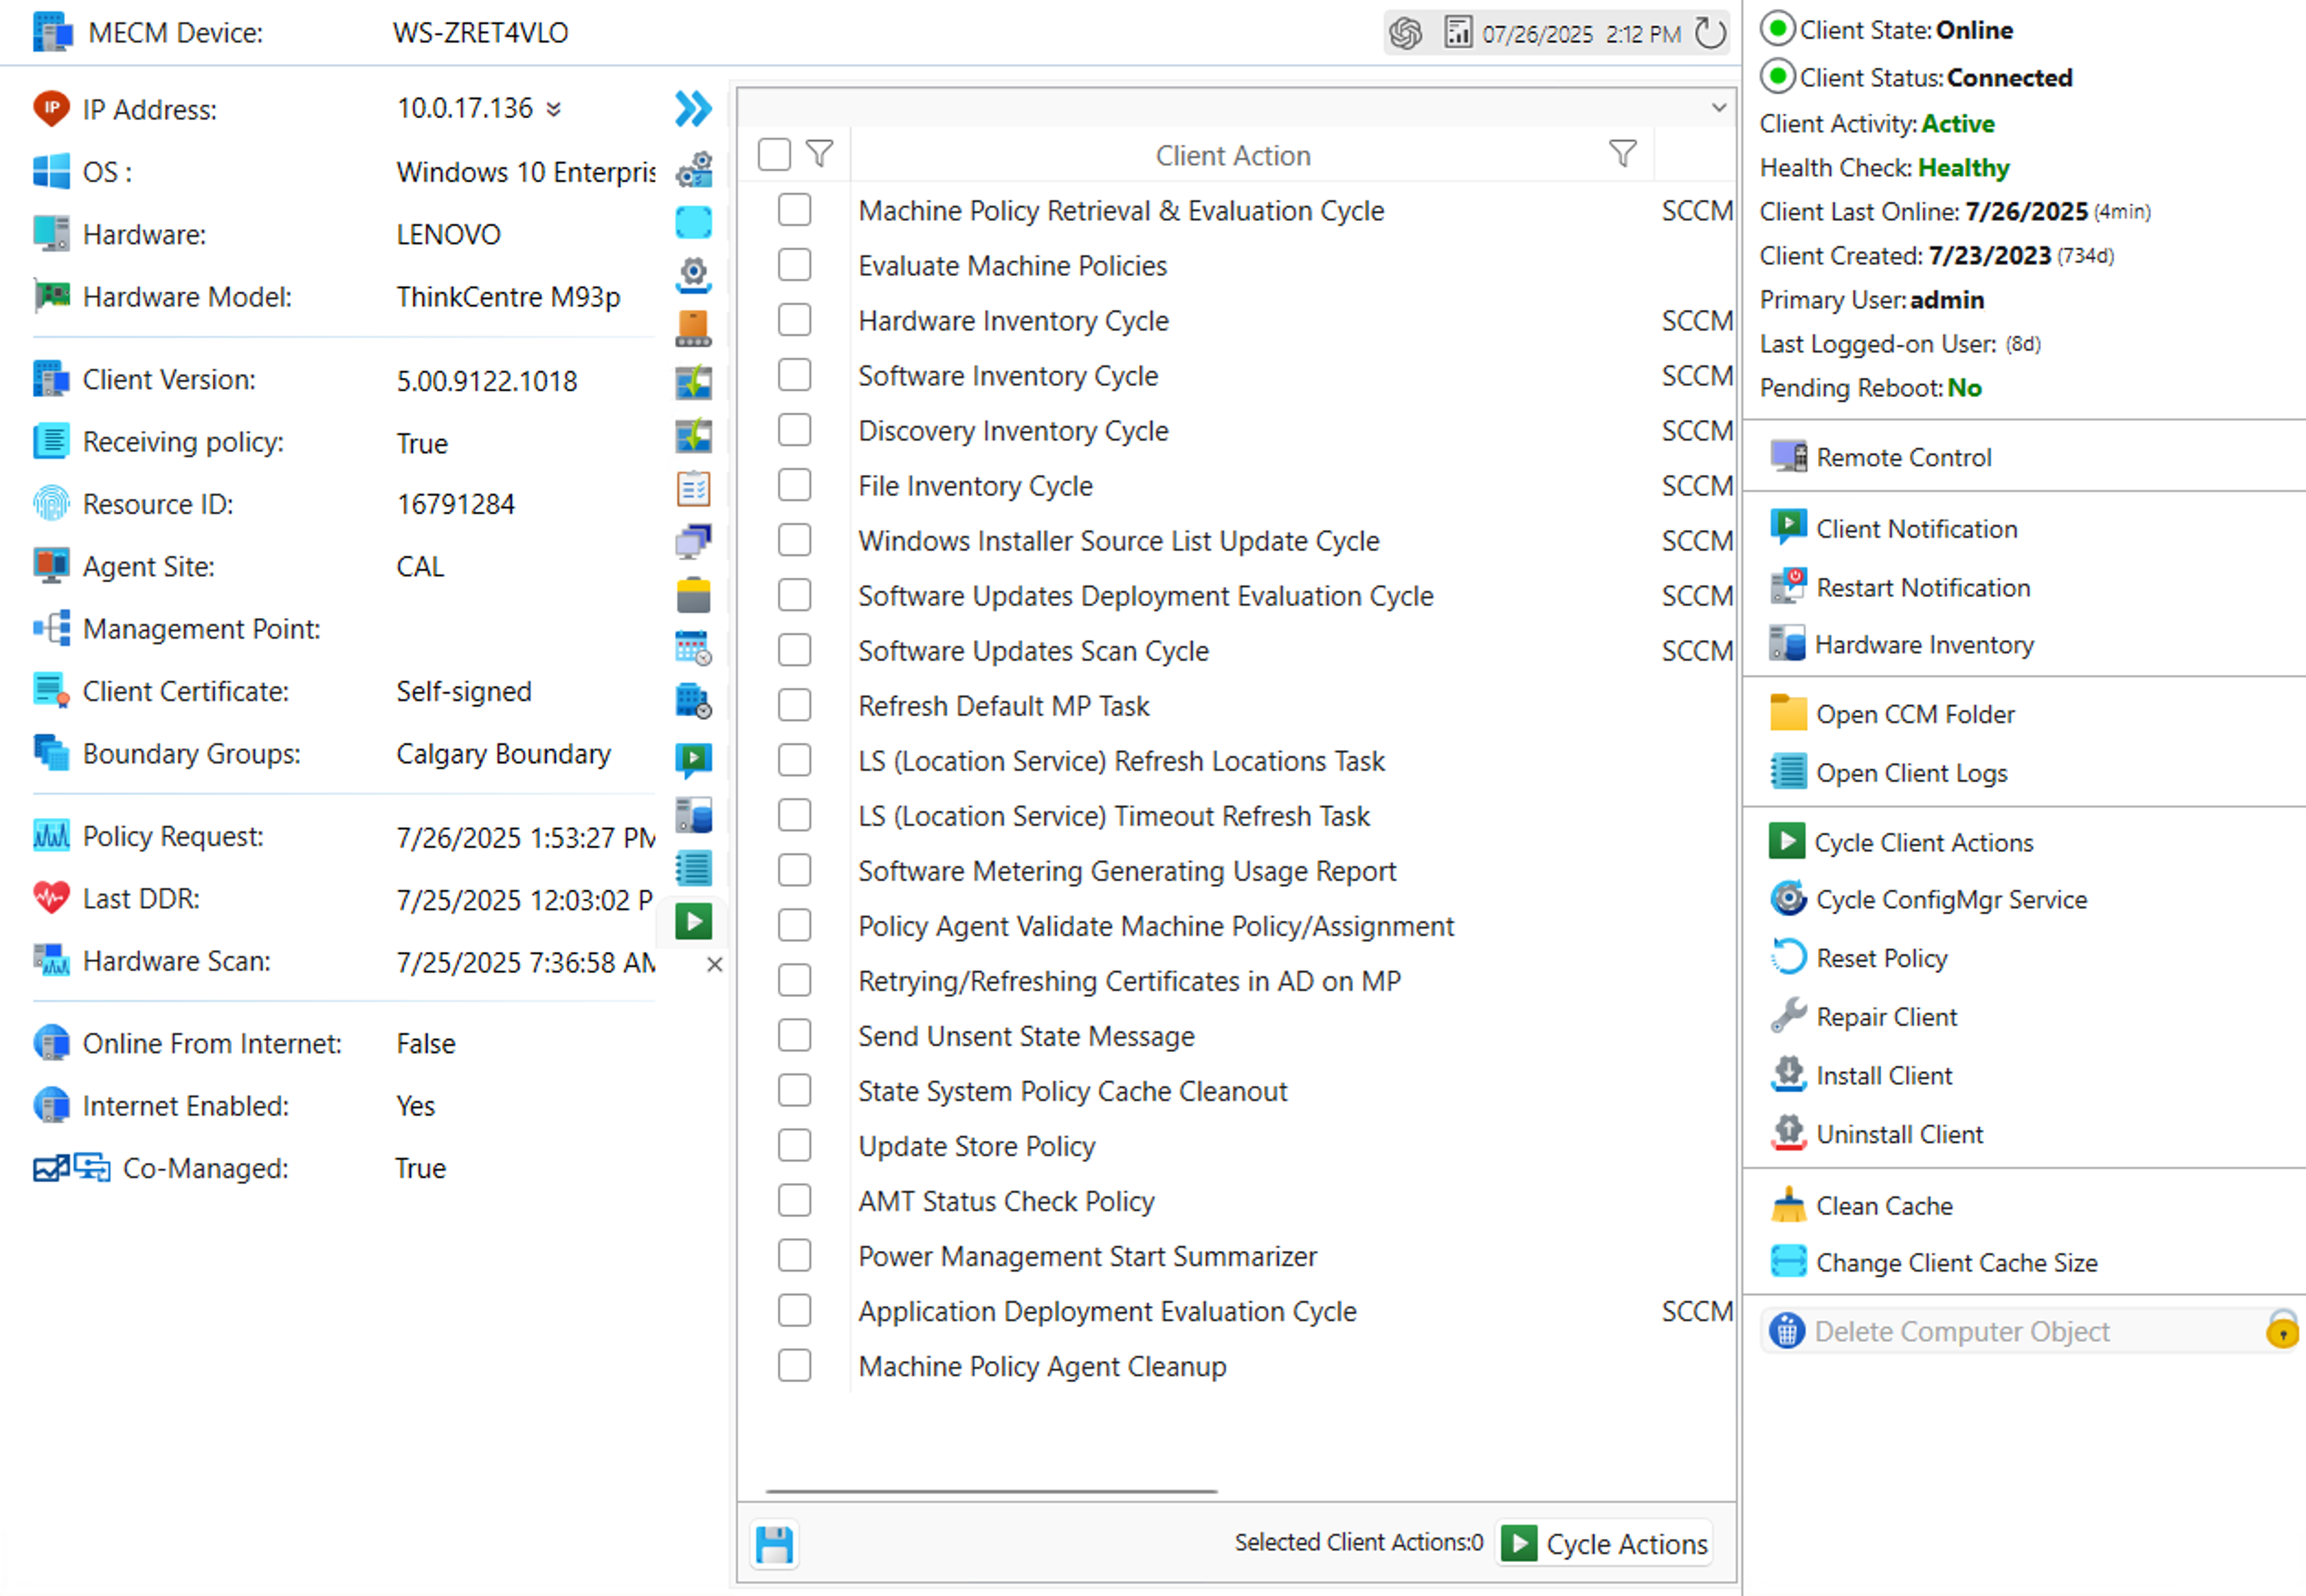Viewport: 2306px width, 1596px height.
Task: Click the horizontal scrollbar below the actions list
Action: point(991,1491)
